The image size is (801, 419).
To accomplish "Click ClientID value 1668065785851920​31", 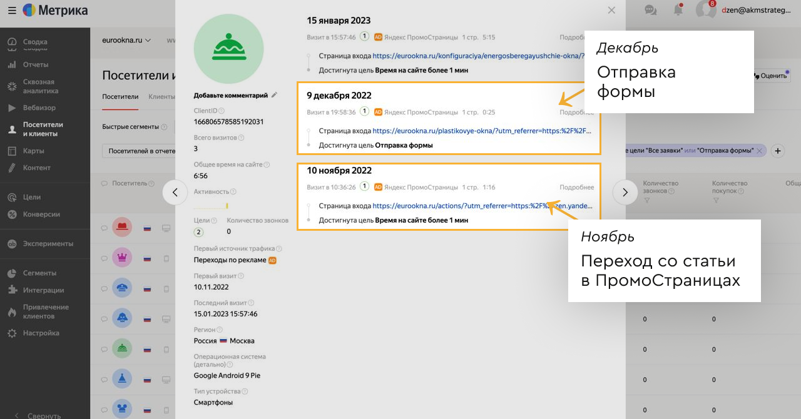I will (x=228, y=121).
